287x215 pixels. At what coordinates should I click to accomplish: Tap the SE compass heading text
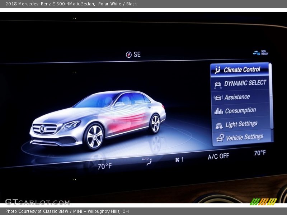point(137,54)
